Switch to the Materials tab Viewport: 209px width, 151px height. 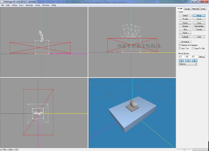tap(195, 9)
